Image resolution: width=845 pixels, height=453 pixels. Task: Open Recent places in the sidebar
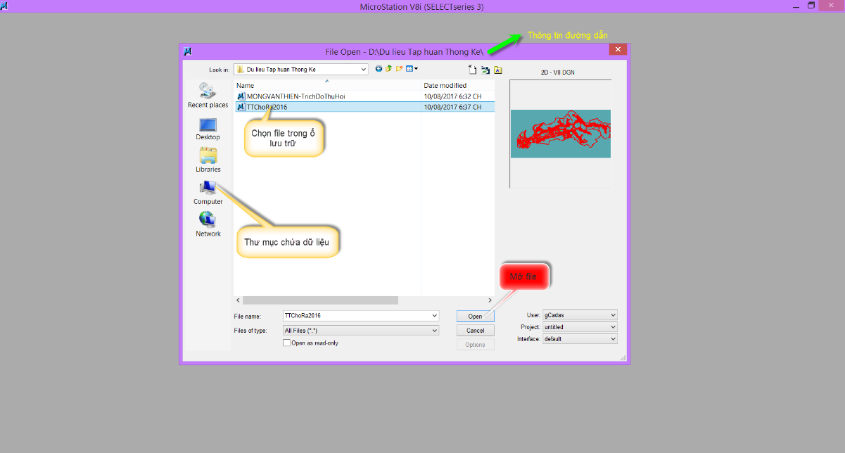(208, 96)
